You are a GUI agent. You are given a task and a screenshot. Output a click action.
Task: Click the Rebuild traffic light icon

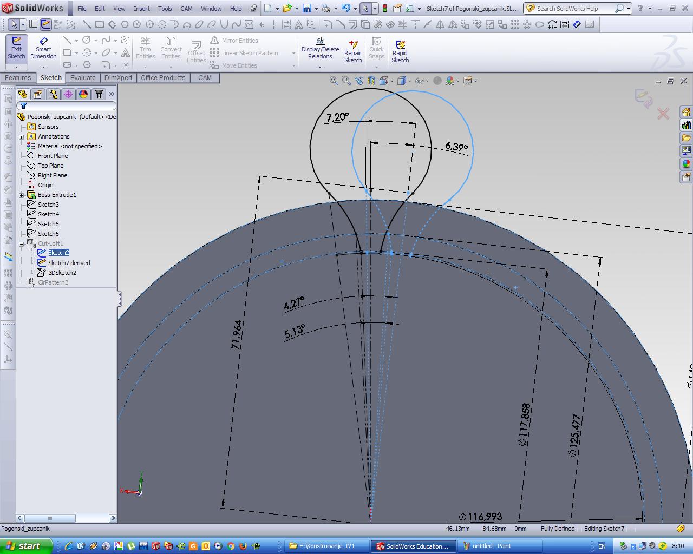click(385, 8)
